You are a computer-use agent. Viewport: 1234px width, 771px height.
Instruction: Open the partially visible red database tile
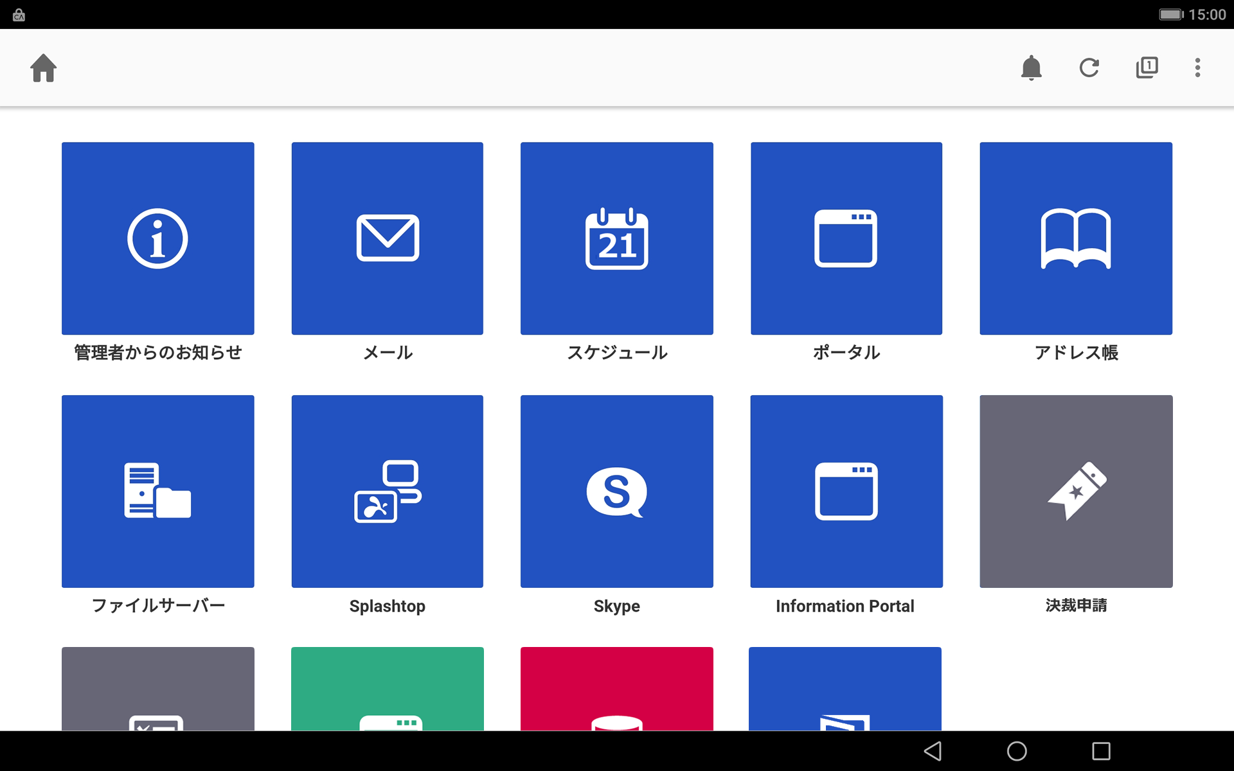tap(617, 689)
